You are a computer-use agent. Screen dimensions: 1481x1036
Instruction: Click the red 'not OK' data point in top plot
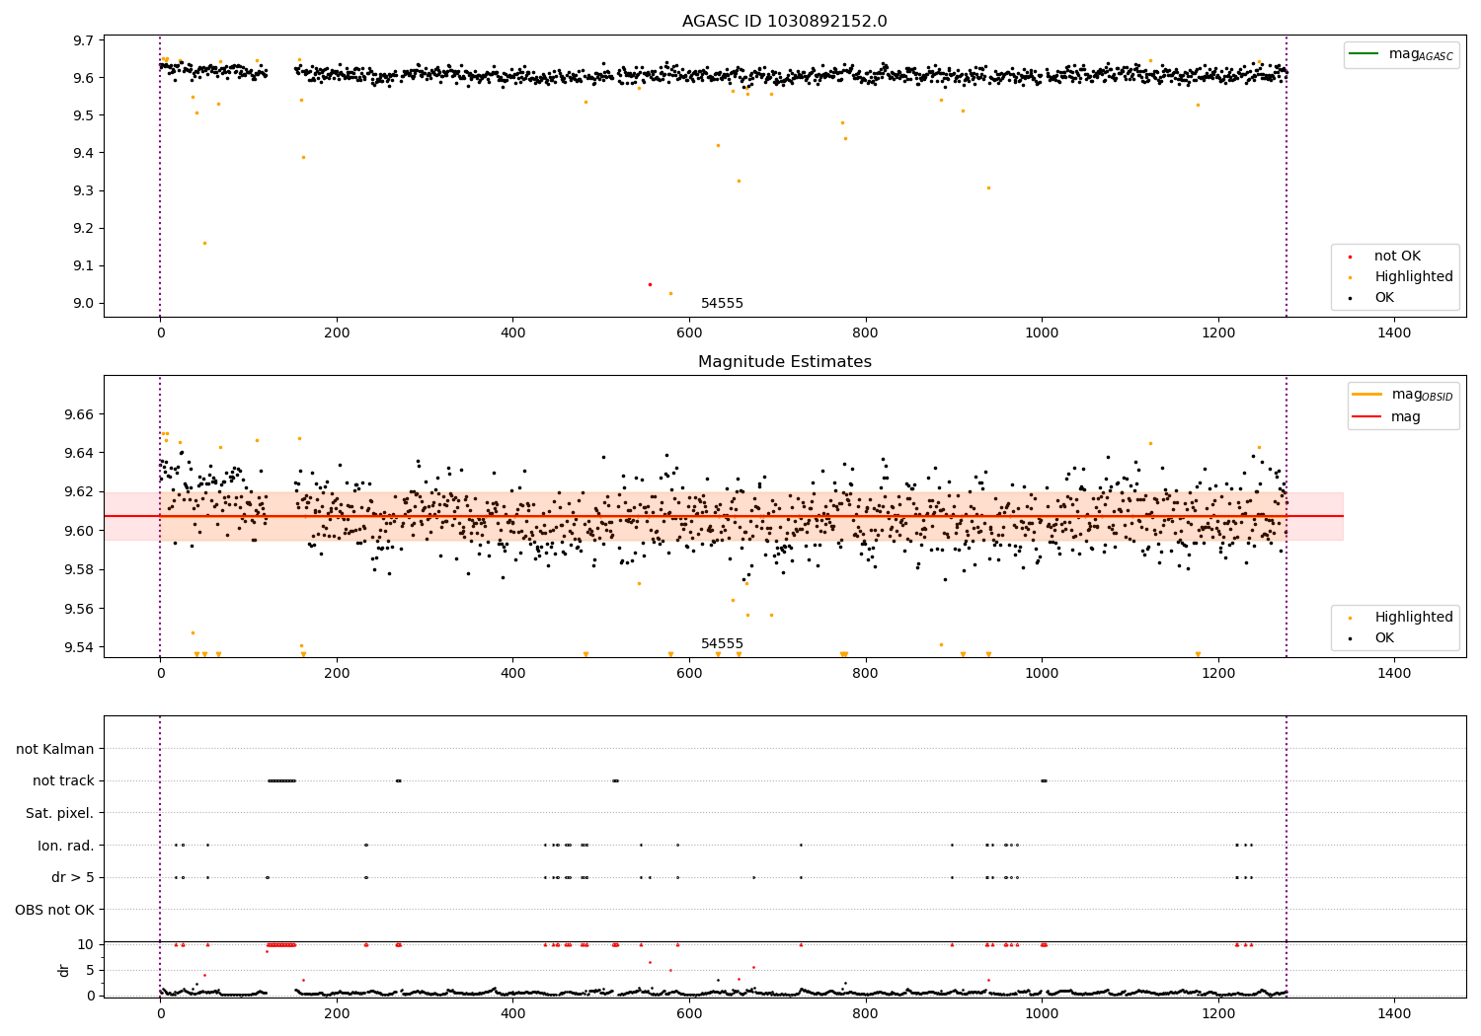(x=650, y=284)
